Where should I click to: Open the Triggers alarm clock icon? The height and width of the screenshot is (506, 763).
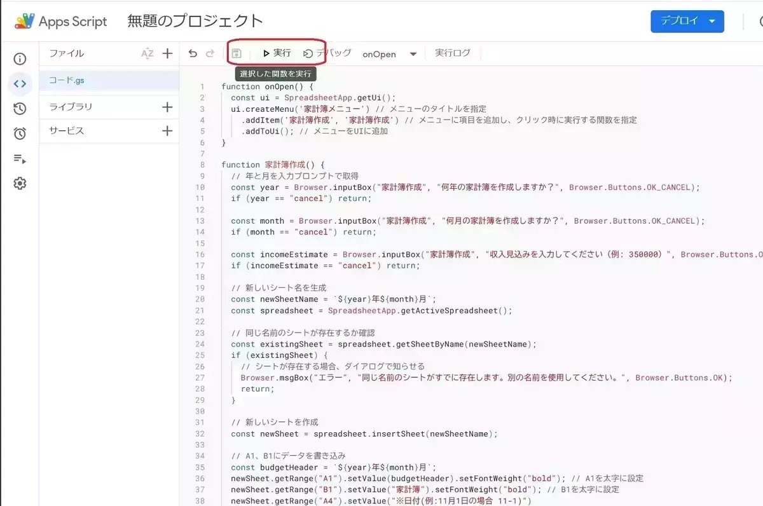20,133
